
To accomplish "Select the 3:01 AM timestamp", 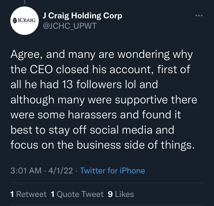I will click(26, 171).
